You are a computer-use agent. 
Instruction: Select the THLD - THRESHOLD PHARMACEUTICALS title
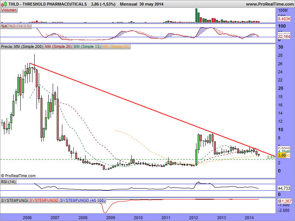(48, 4)
